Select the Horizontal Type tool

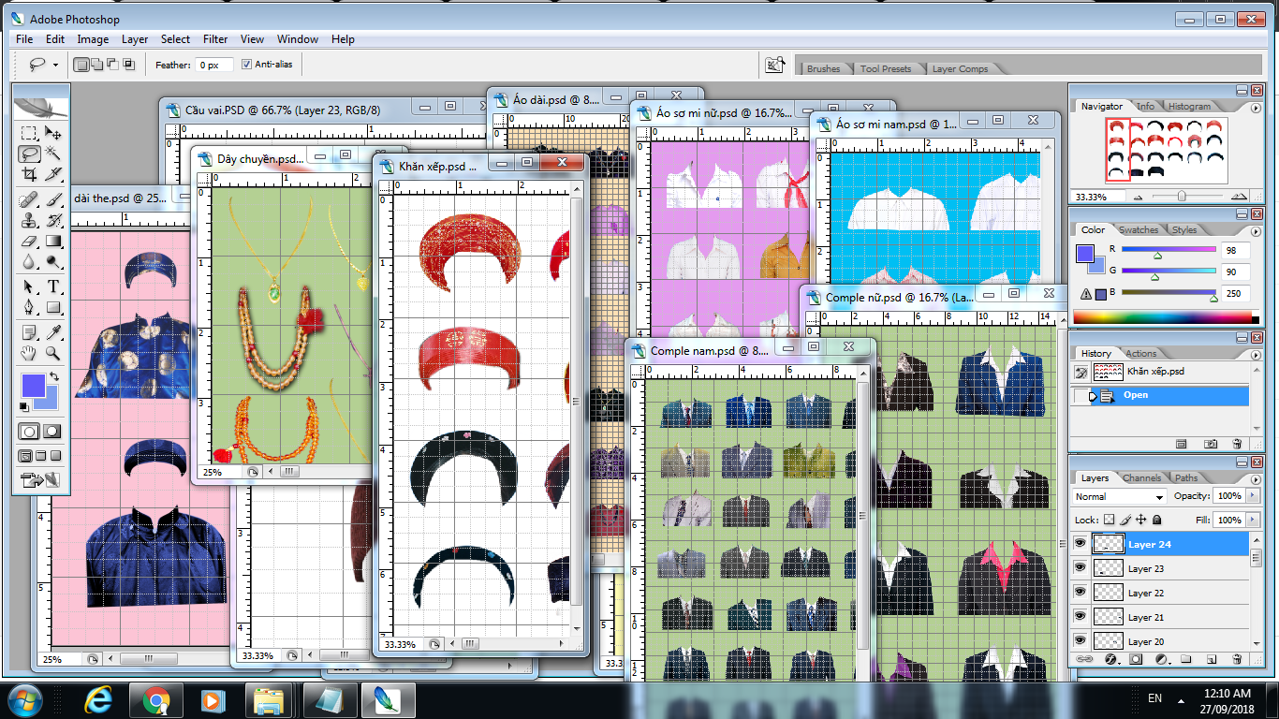53,286
